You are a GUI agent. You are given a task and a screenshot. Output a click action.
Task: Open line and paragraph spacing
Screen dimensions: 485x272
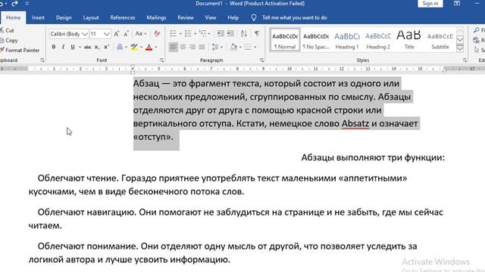[215, 47]
